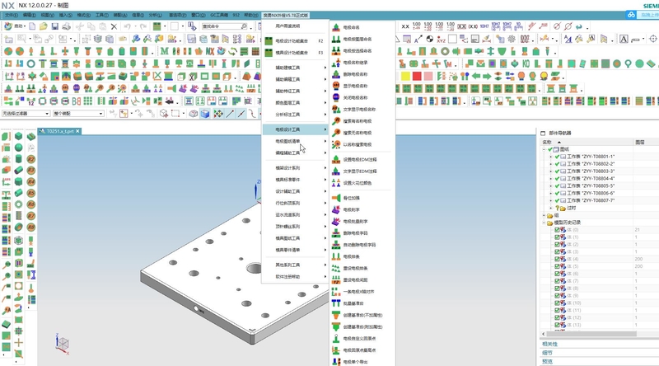
Task: Collapse the 图纸 tree node
Action: coord(544,149)
